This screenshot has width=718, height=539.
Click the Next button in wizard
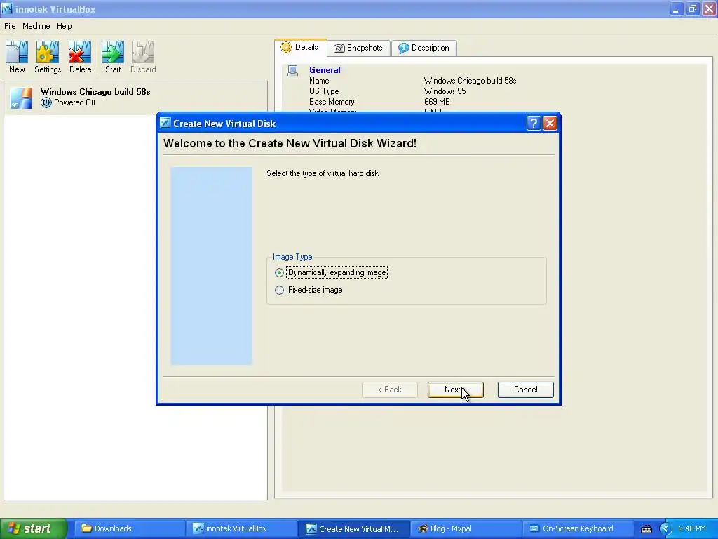tap(455, 390)
